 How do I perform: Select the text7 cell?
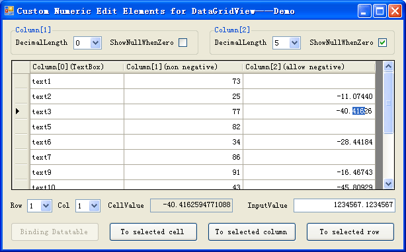[x=77, y=157]
